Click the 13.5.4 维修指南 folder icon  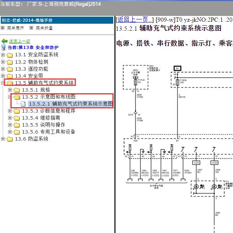click(x=17, y=118)
